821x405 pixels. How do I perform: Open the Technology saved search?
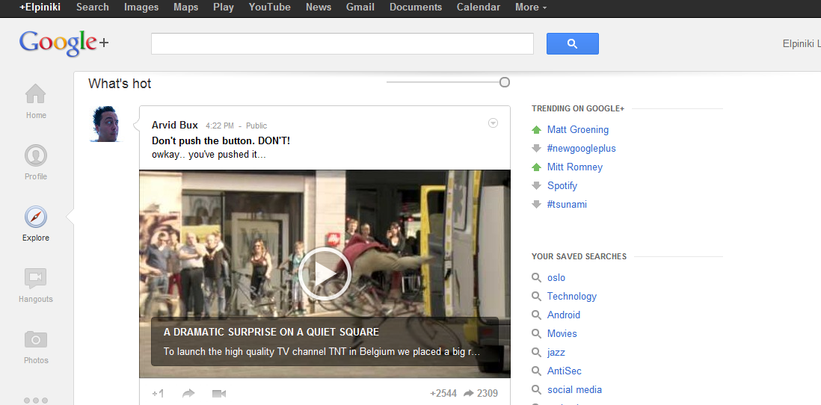(572, 297)
